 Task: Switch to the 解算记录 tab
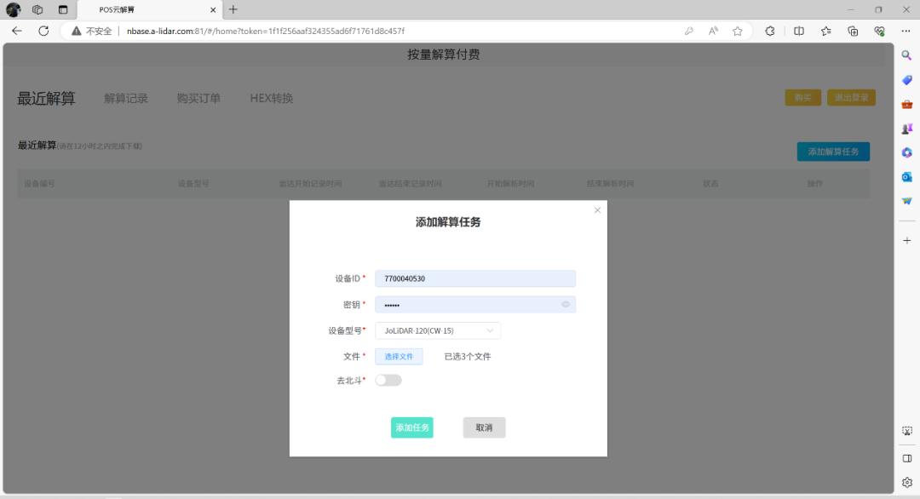[x=124, y=98]
